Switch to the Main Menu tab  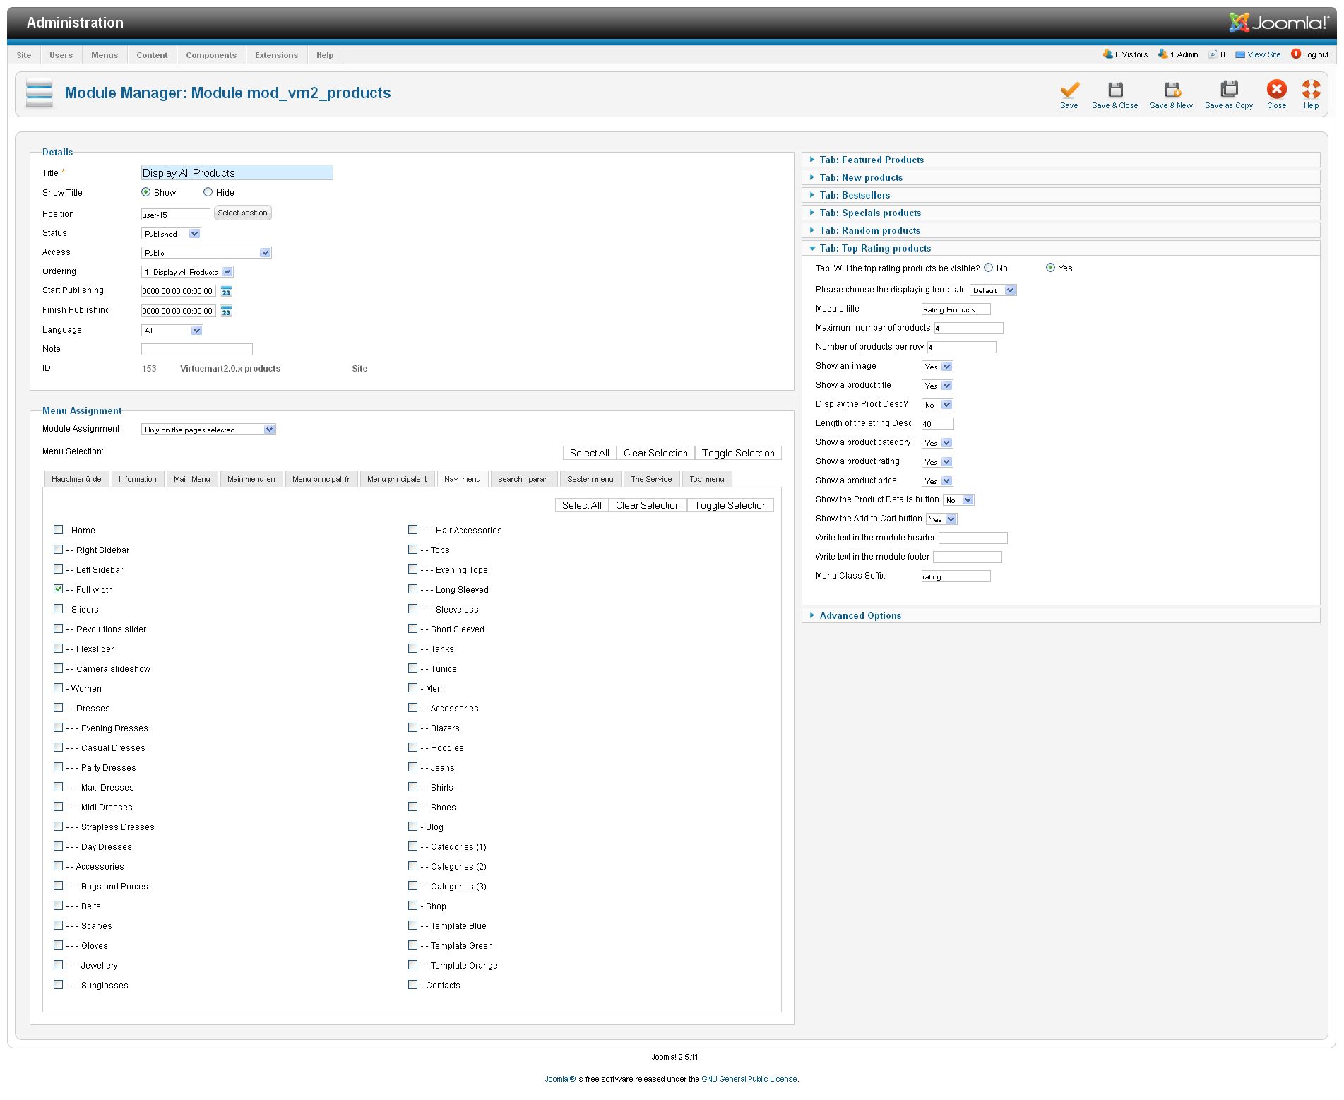pos(191,479)
